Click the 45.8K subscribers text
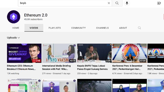164x92 pixels. coord(33,19)
